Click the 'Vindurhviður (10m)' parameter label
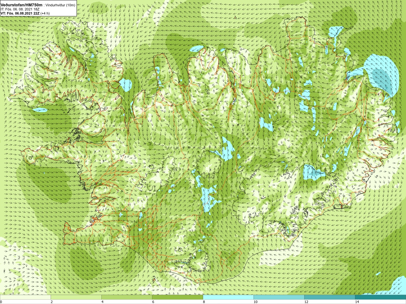406x304 pixels. (61, 5)
